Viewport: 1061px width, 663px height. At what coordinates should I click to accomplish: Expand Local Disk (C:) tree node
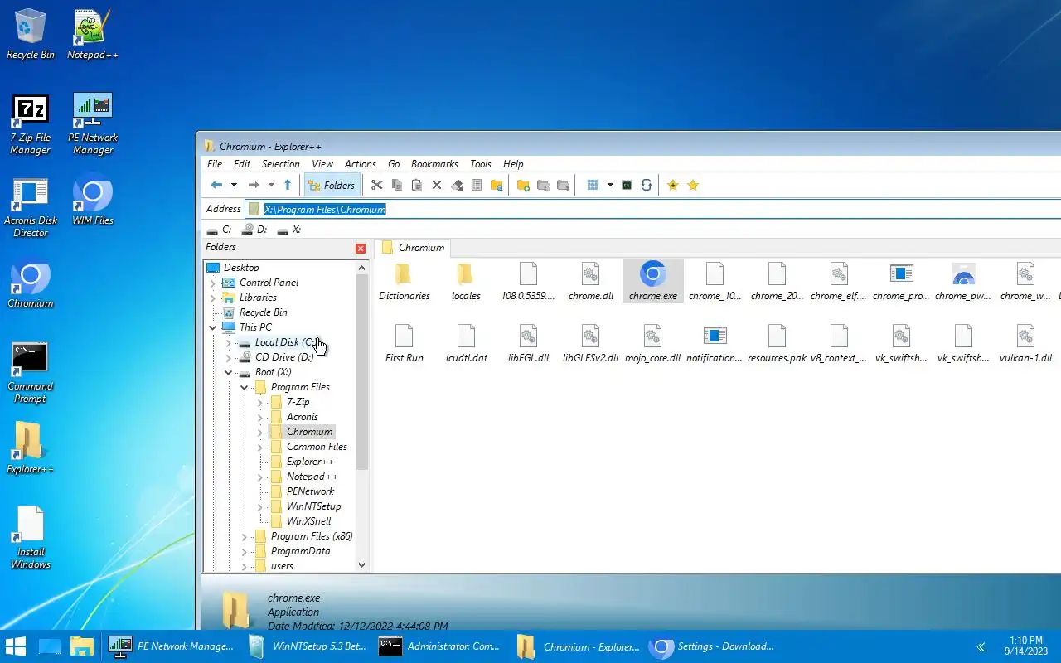pos(229,342)
